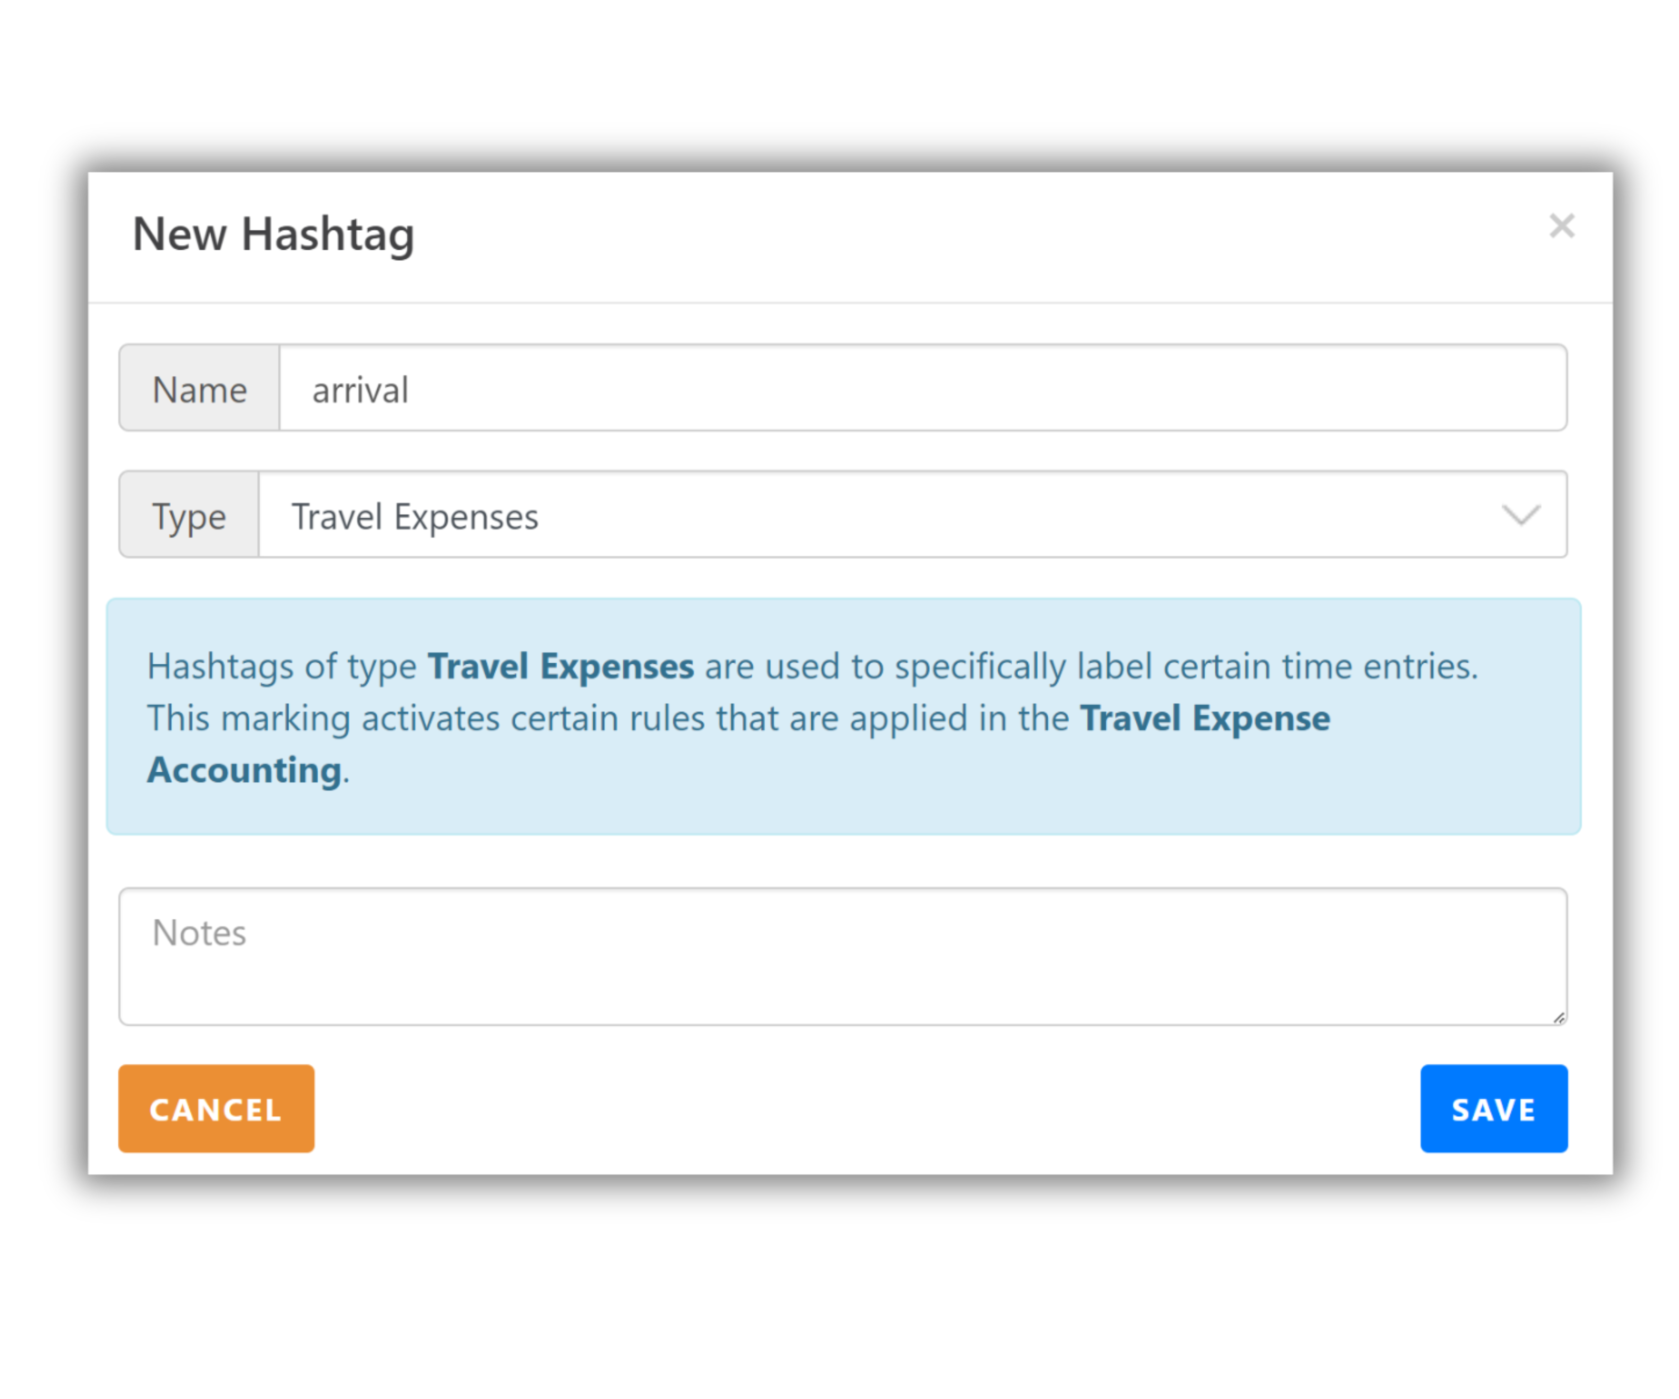Screen dimensions: 1679x1399
Task: Click the blue SAVE button
Action: coord(1494,1109)
